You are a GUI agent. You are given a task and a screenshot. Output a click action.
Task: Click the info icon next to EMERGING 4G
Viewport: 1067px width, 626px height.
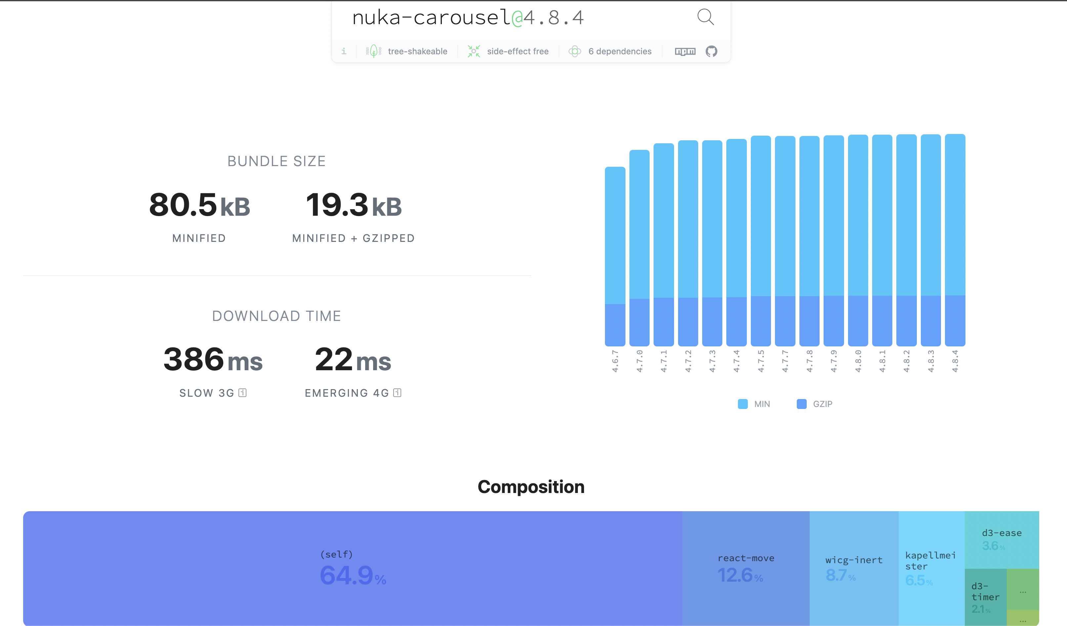pyautogui.click(x=397, y=393)
